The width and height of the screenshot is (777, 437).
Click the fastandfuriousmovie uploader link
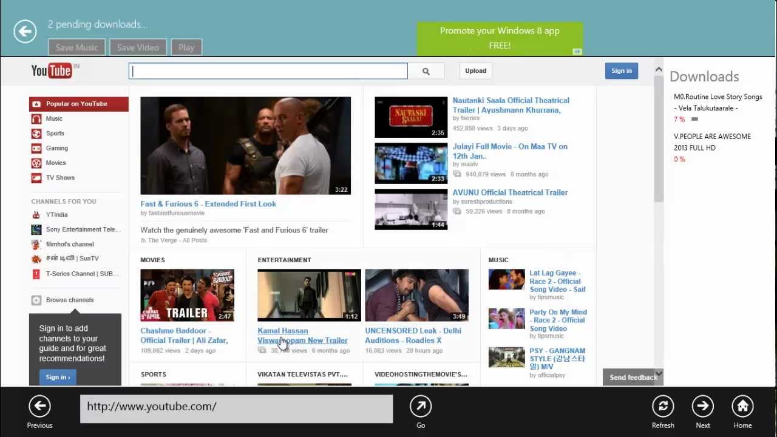[176, 213]
